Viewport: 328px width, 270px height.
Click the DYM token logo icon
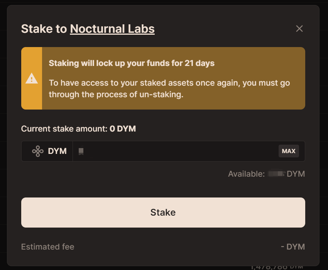point(38,151)
